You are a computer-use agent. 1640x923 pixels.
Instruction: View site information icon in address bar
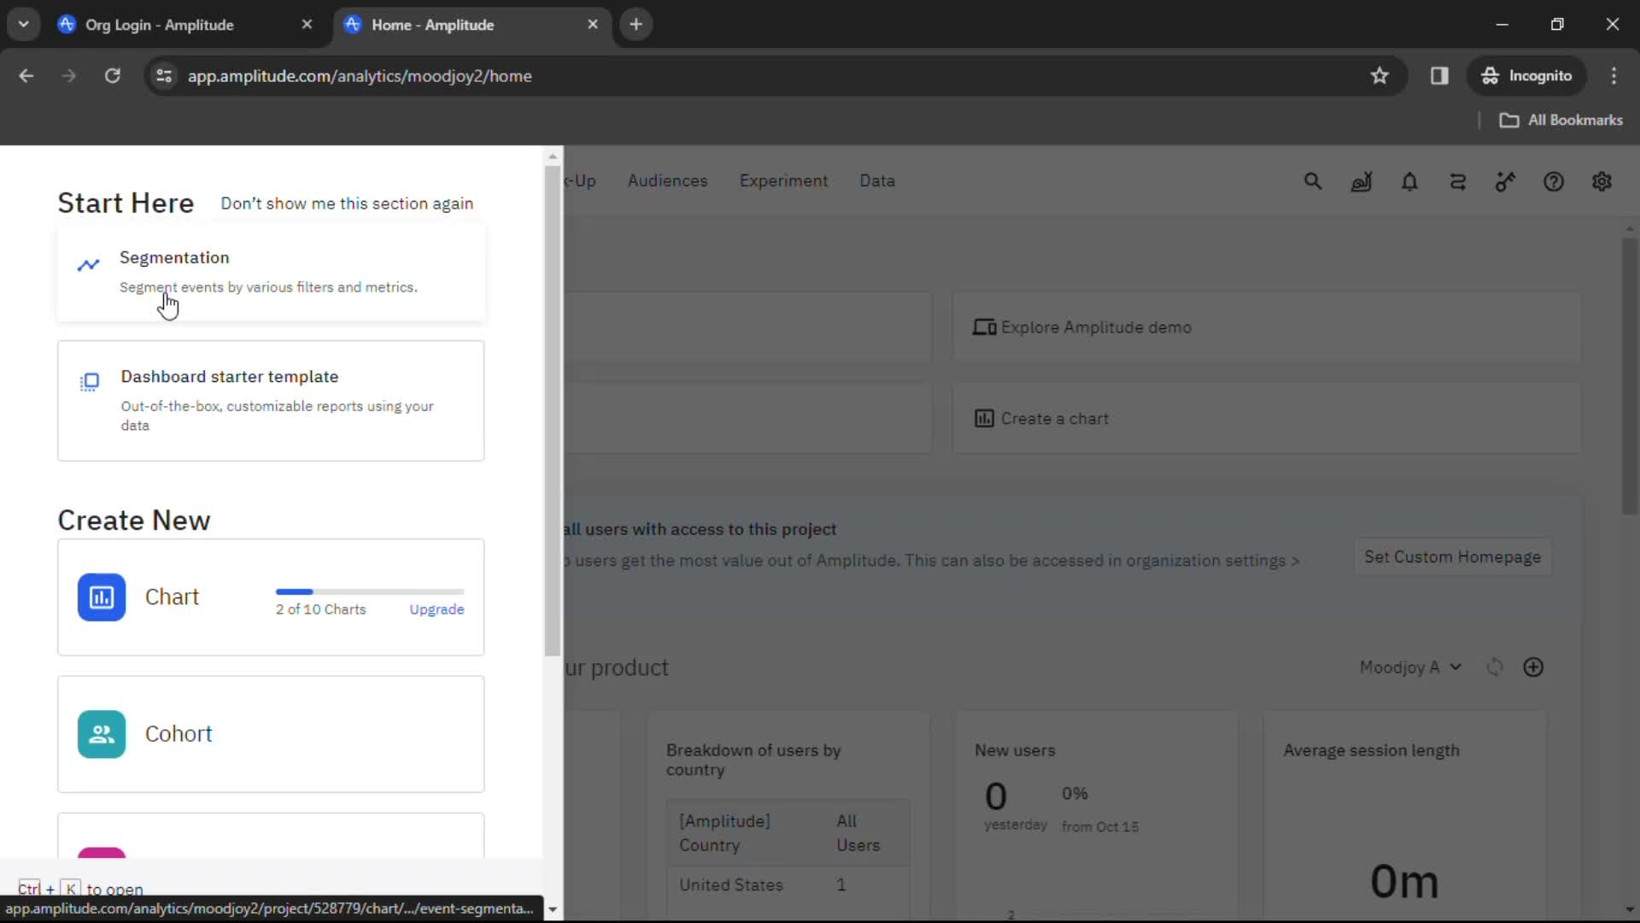[164, 76]
